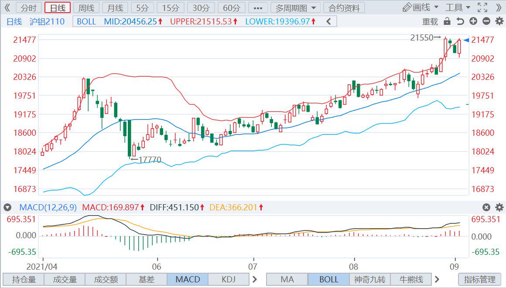Open MACD panel settings gear
This screenshot has height=288, width=506.
click(x=499, y=207)
